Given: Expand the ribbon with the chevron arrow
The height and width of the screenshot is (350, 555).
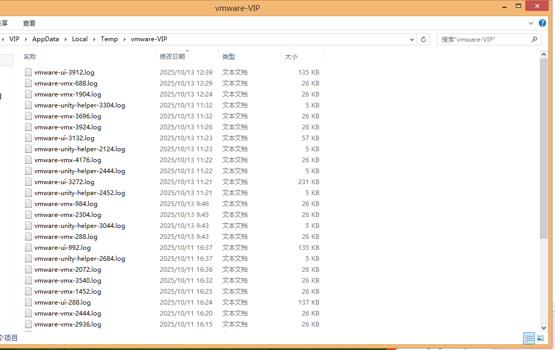Looking at the screenshot, I should tap(530, 23).
